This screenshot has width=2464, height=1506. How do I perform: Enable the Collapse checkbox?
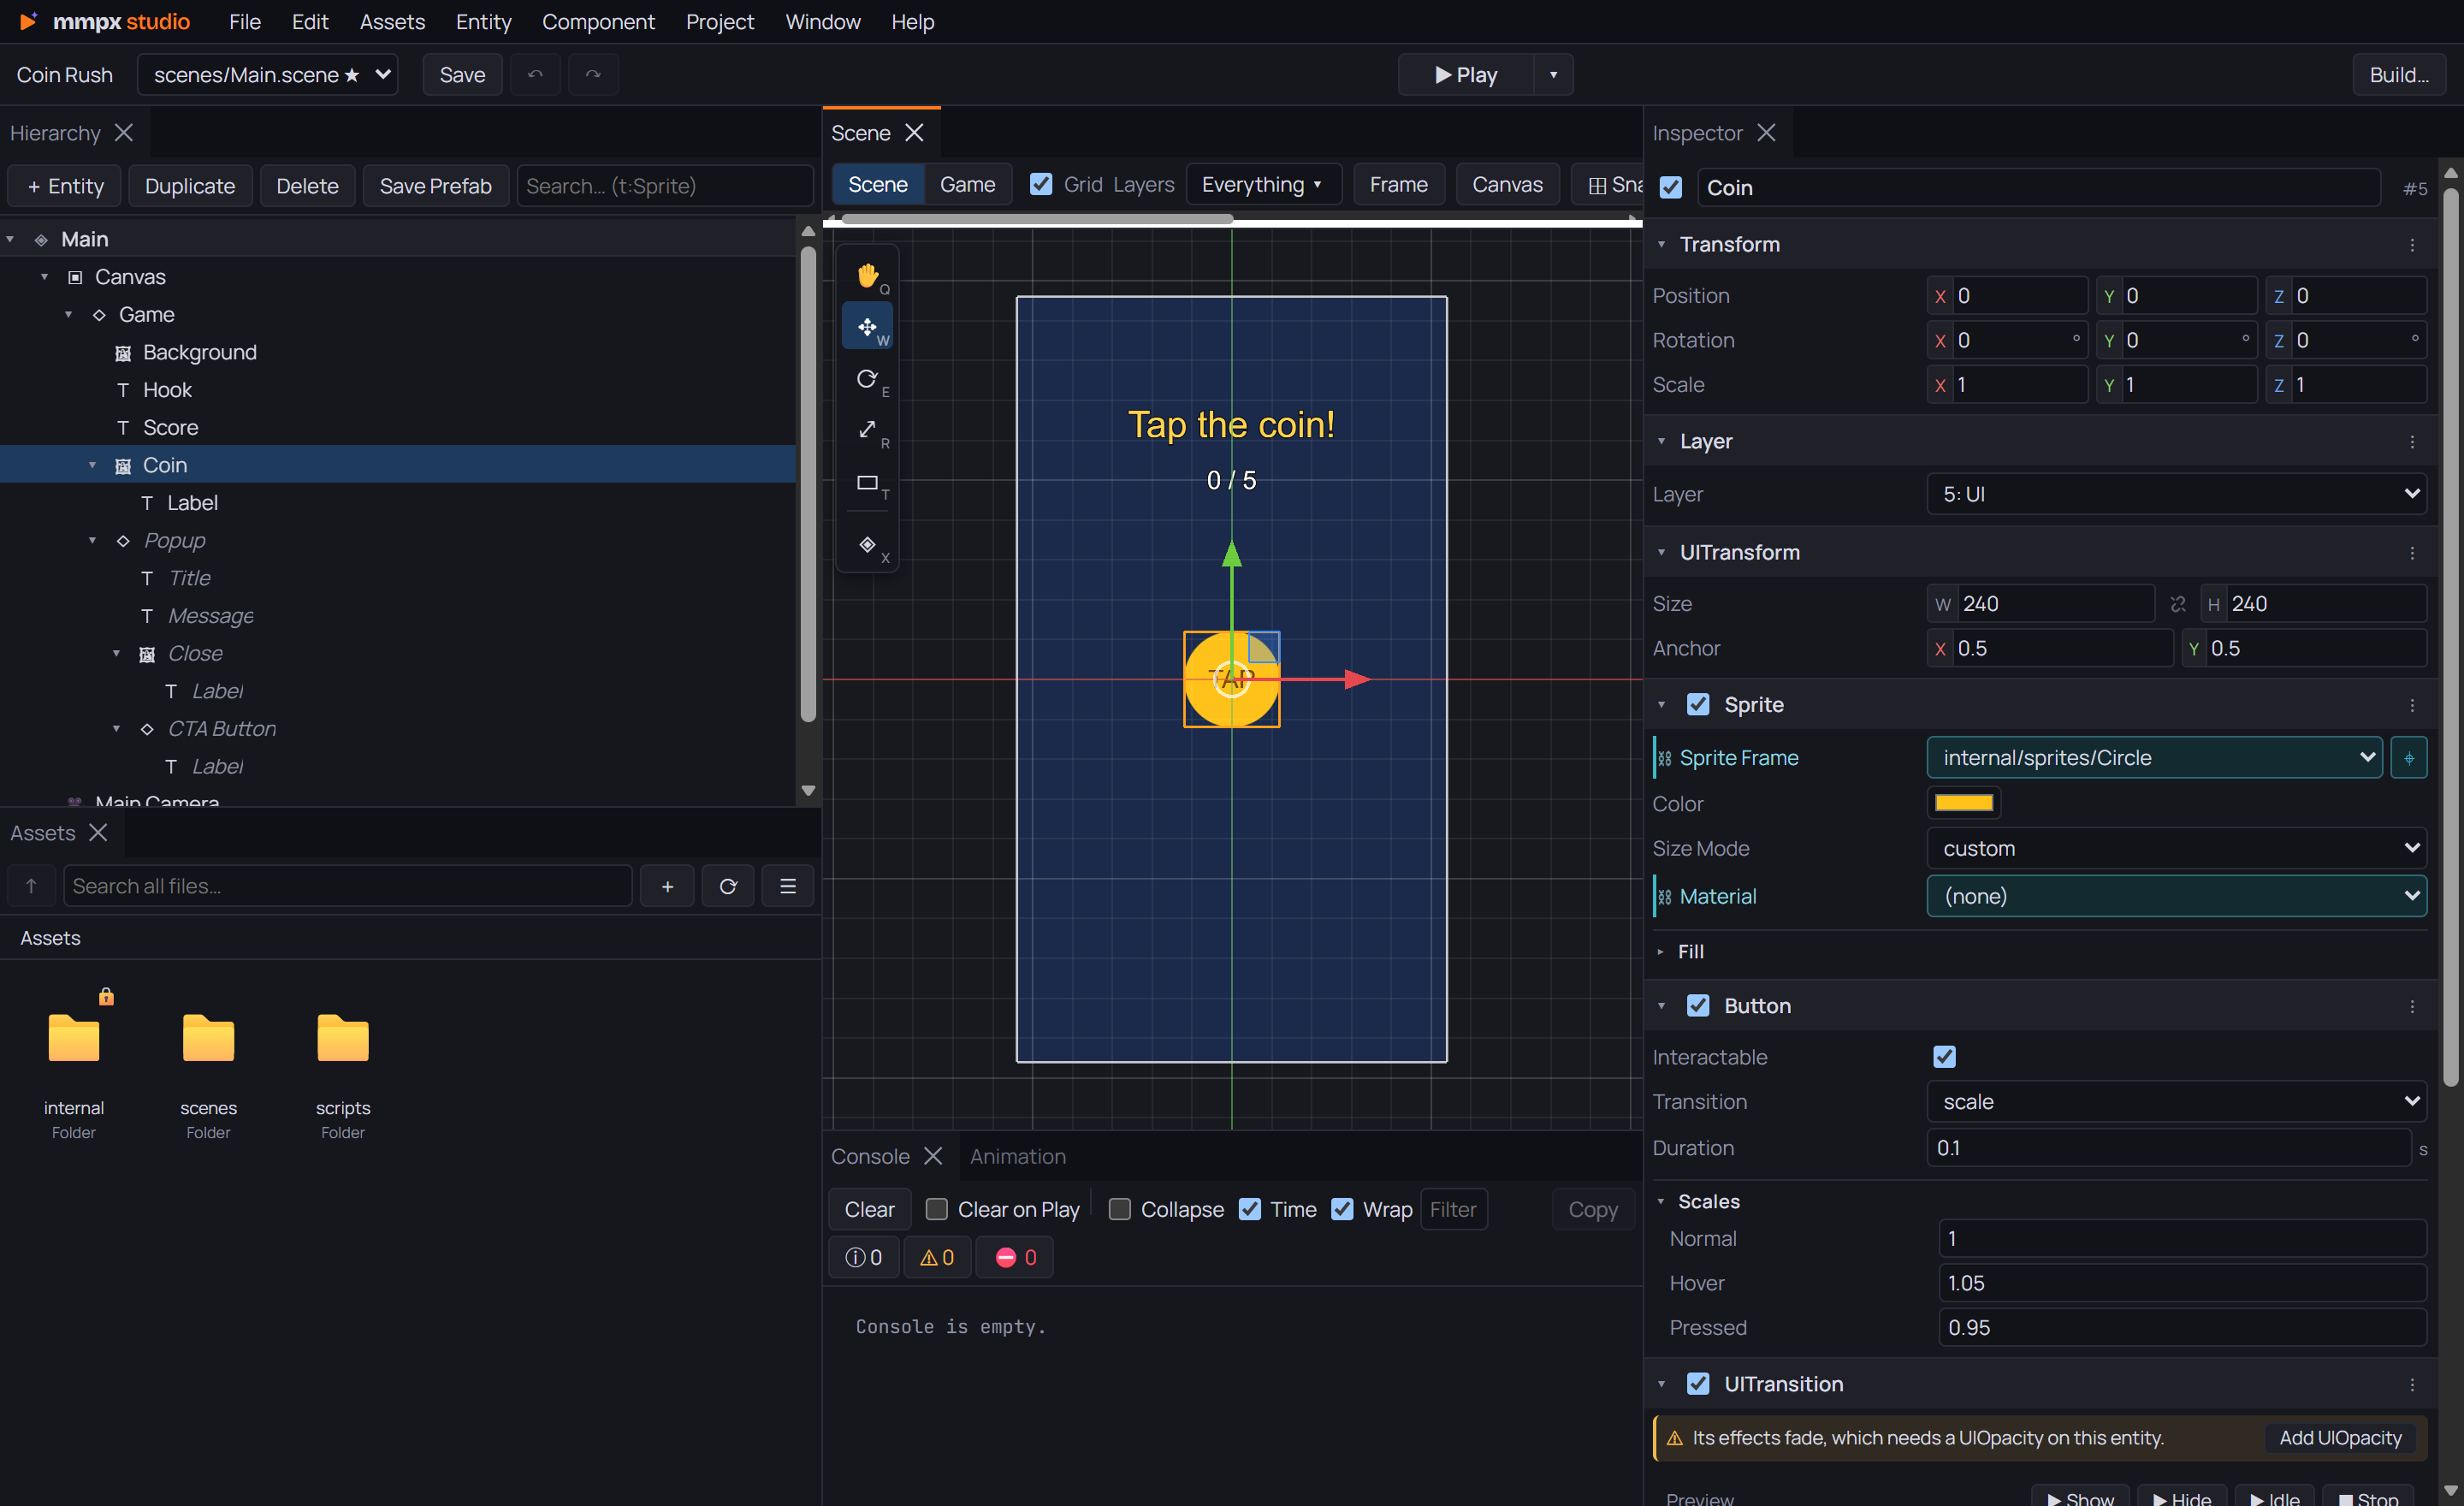pos(1119,1209)
